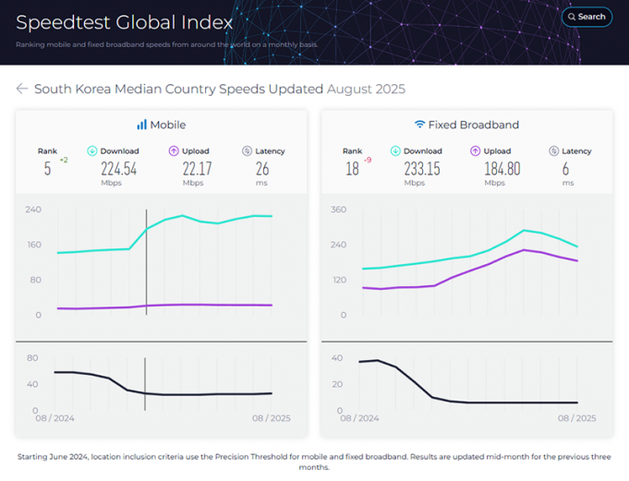This screenshot has width=629, height=481.
Task: Click the back arrow beside South Korea
Action: point(21,89)
